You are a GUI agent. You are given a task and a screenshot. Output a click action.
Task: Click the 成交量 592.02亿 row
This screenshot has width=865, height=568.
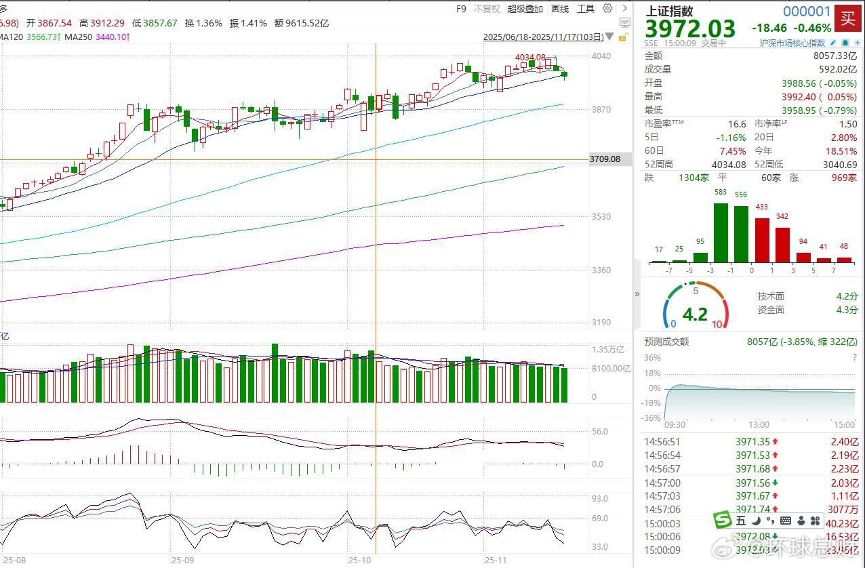751,69
